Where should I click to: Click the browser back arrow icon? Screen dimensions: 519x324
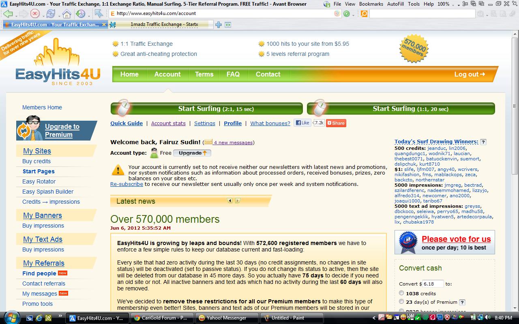tap(8, 13)
